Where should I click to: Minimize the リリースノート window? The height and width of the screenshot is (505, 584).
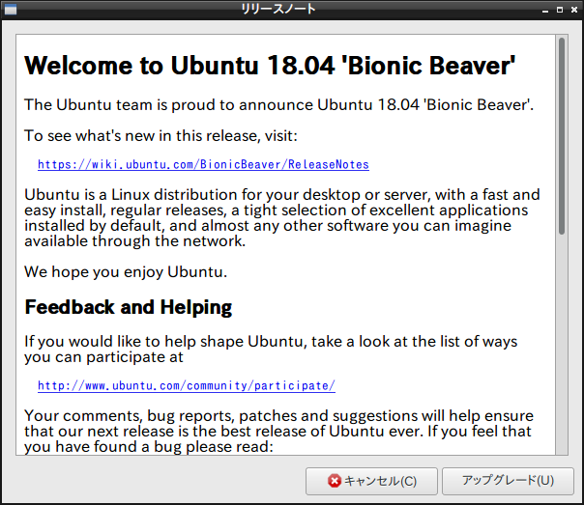[545, 10]
